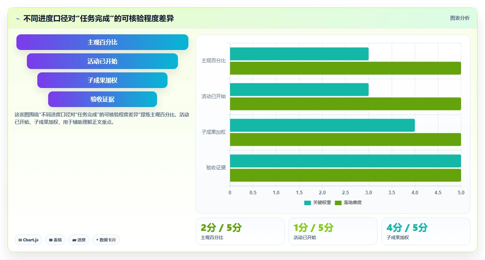The height and width of the screenshot is (260, 485).
Task: Toggle the 落地难度 legend item
Action: click(x=348, y=203)
